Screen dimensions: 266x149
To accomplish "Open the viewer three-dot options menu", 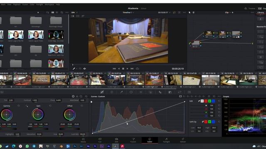I will [185, 12].
